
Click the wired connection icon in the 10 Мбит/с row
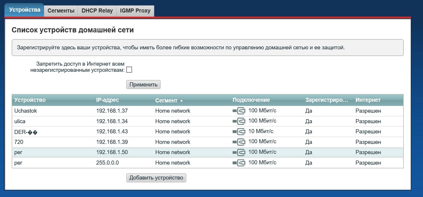pyautogui.click(x=239, y=132)
